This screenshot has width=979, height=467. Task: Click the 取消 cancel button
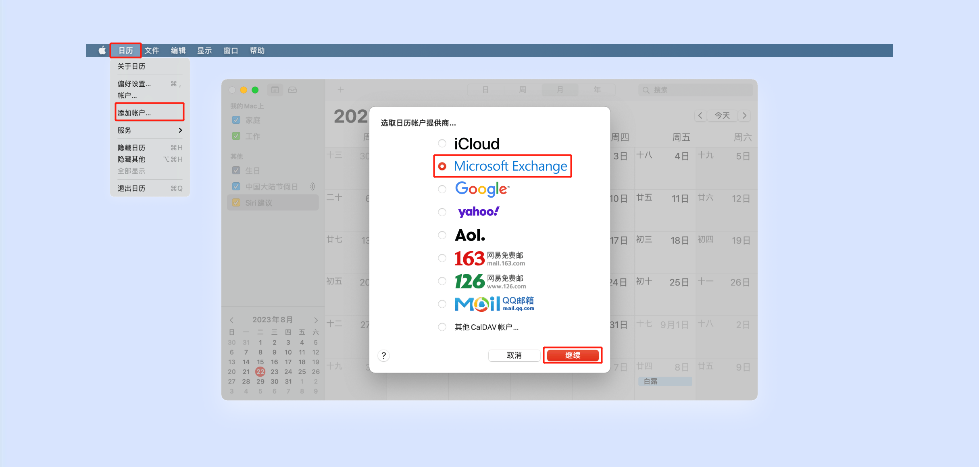coord(514,355)
